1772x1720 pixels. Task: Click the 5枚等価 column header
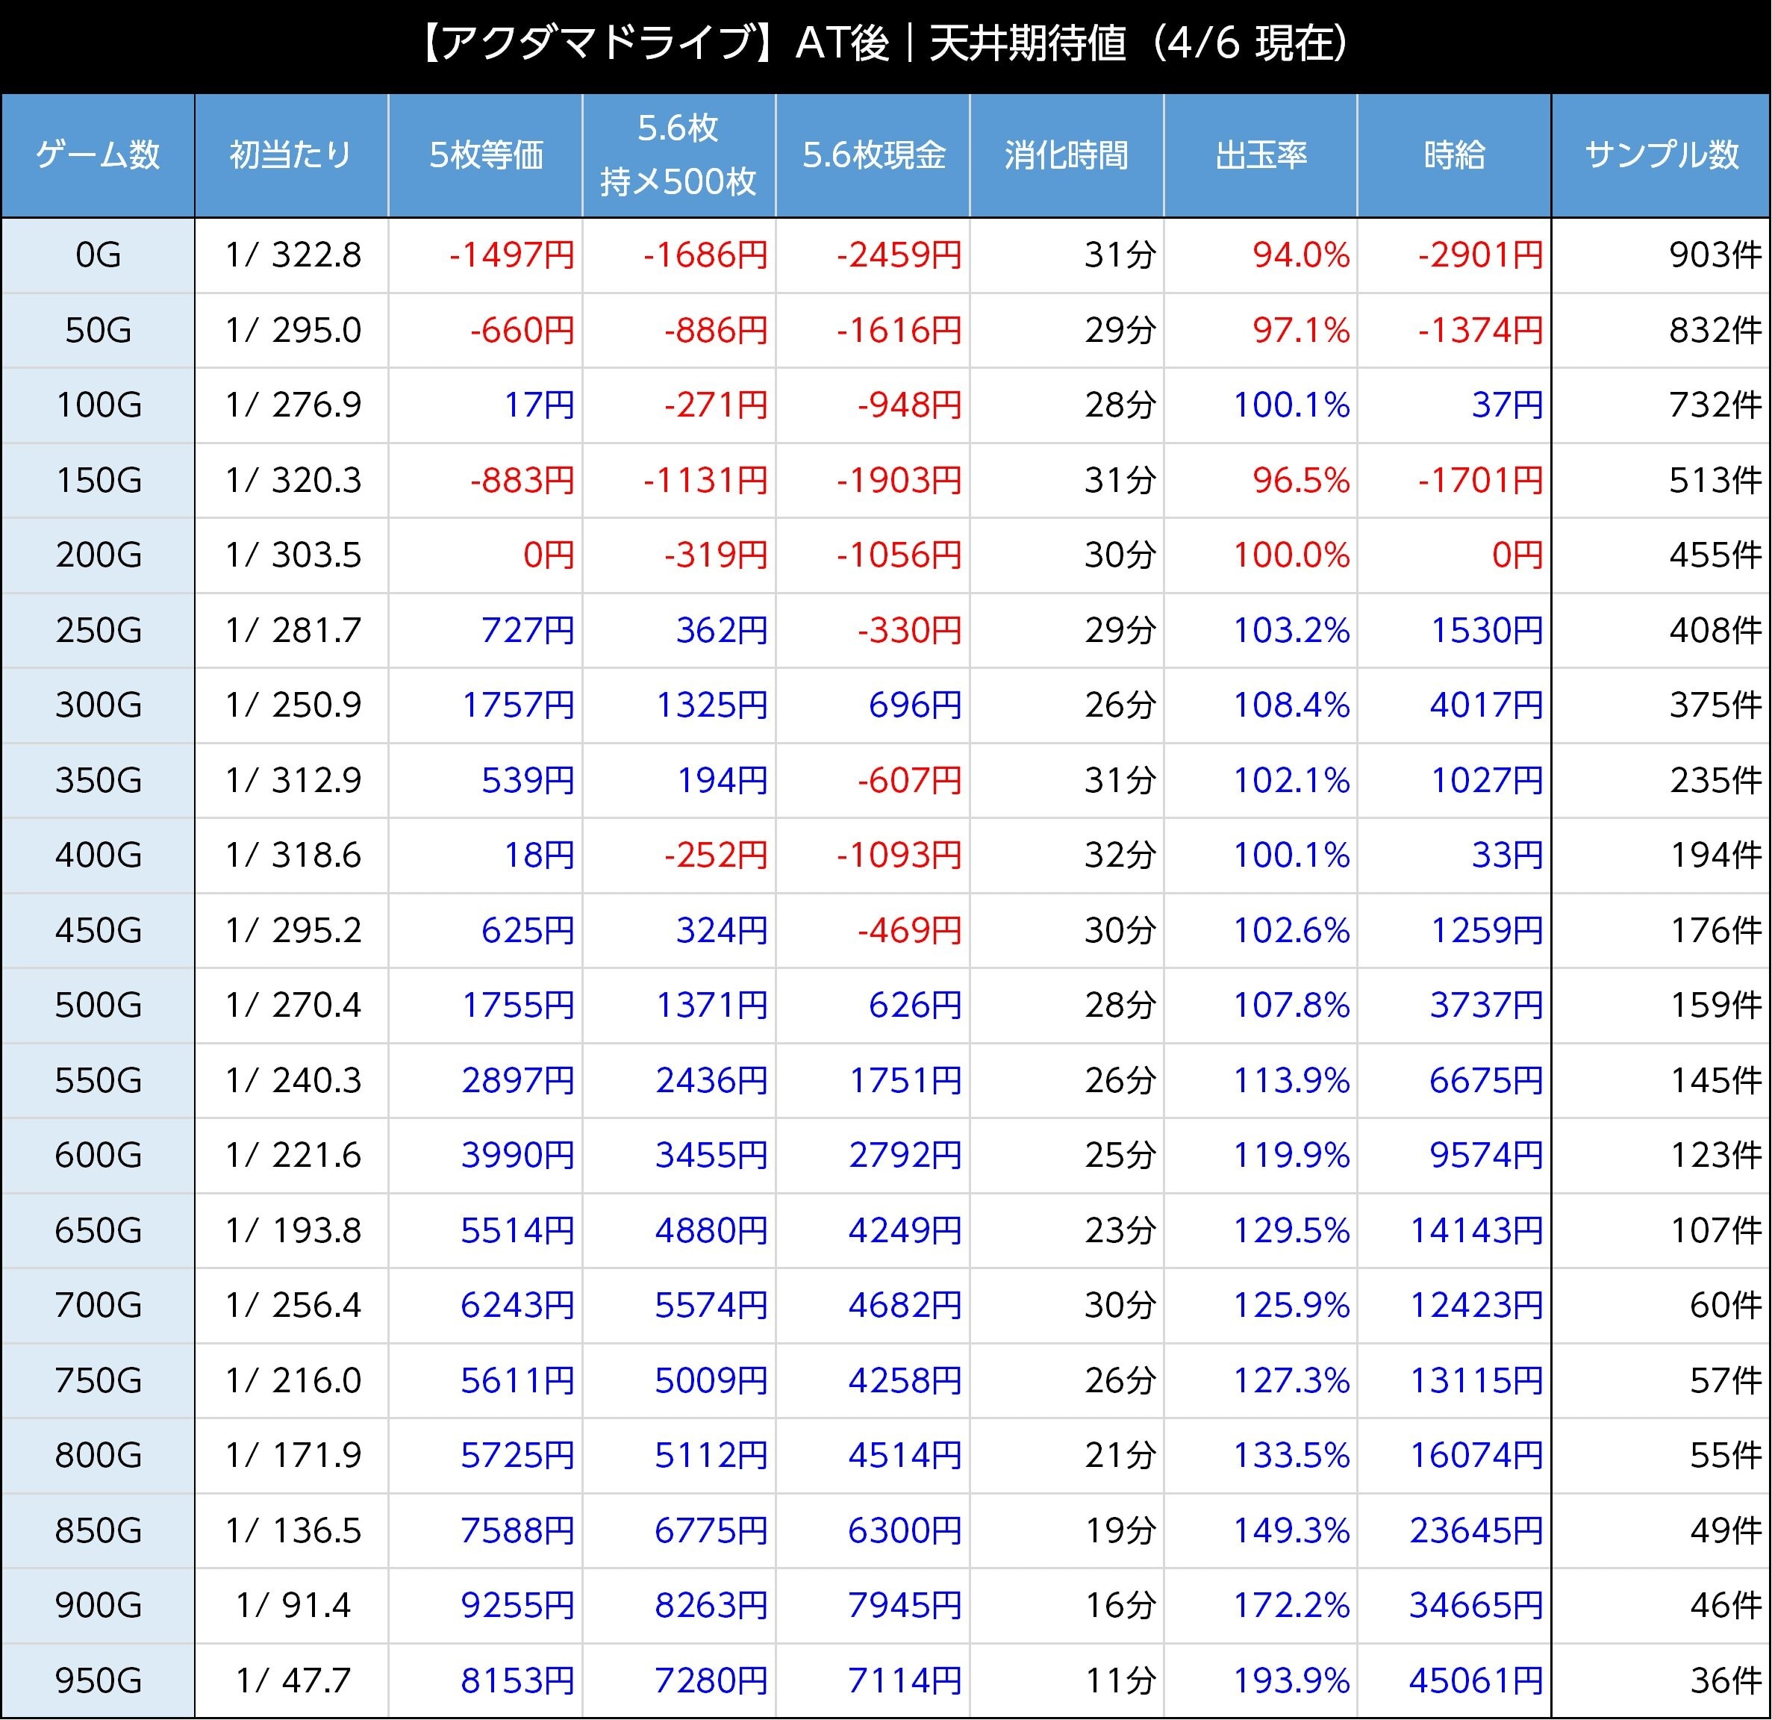click(485, 155)
